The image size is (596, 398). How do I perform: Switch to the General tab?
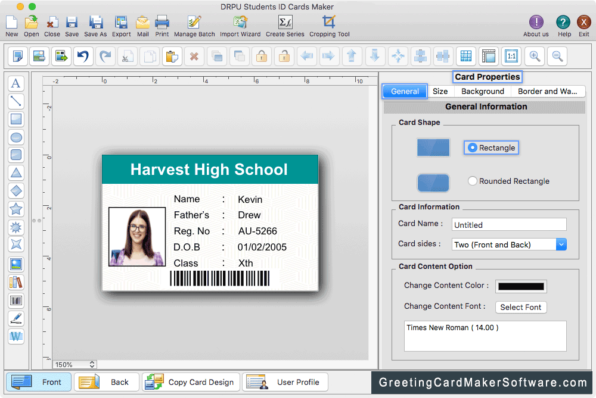click(x=405, y=92)
